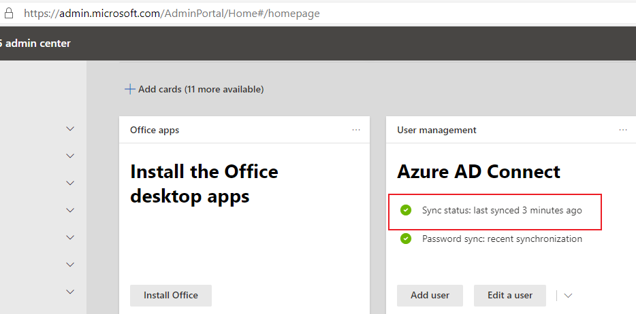Click the lock icon in the address bar
Screen dimensions: 636x314
(9, 14)
